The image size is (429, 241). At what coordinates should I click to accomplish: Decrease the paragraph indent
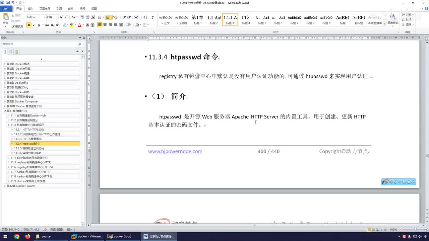124,17
